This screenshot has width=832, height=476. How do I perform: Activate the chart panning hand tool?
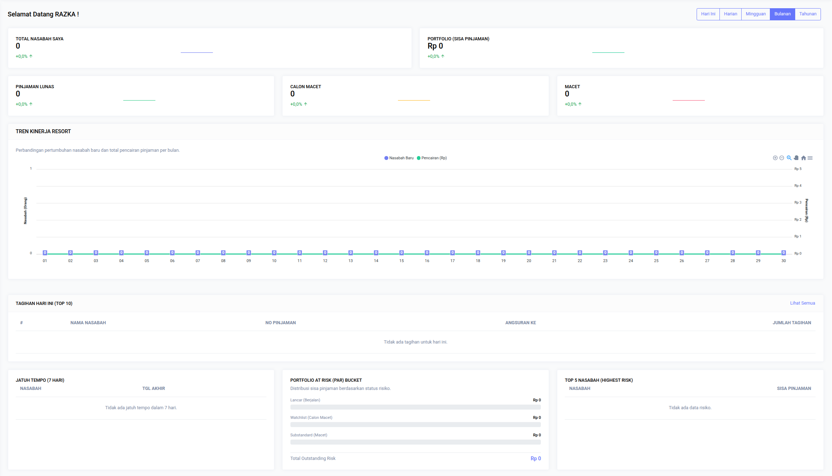pyautogui.click(x=796, y=158)
